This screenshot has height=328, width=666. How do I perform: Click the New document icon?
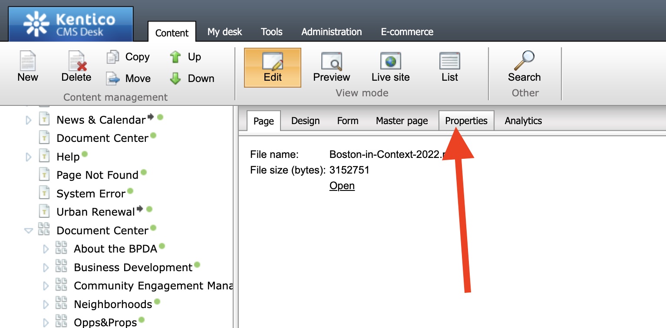click(x=28, y=61)
